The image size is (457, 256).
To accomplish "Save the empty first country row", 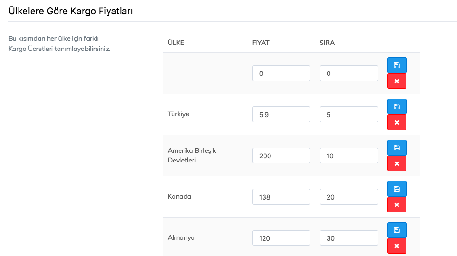I will (x=397, y=65).
